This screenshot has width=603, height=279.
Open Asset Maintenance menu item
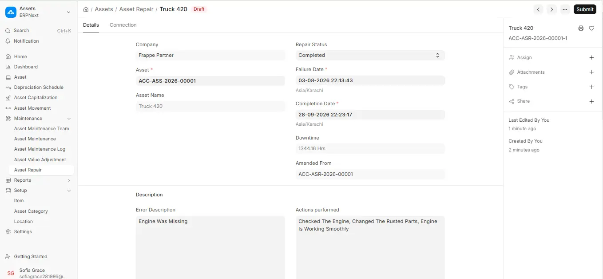click(35, 139)
